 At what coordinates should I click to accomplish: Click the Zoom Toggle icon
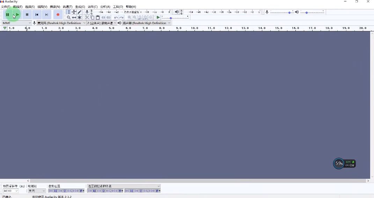(151, 17)
